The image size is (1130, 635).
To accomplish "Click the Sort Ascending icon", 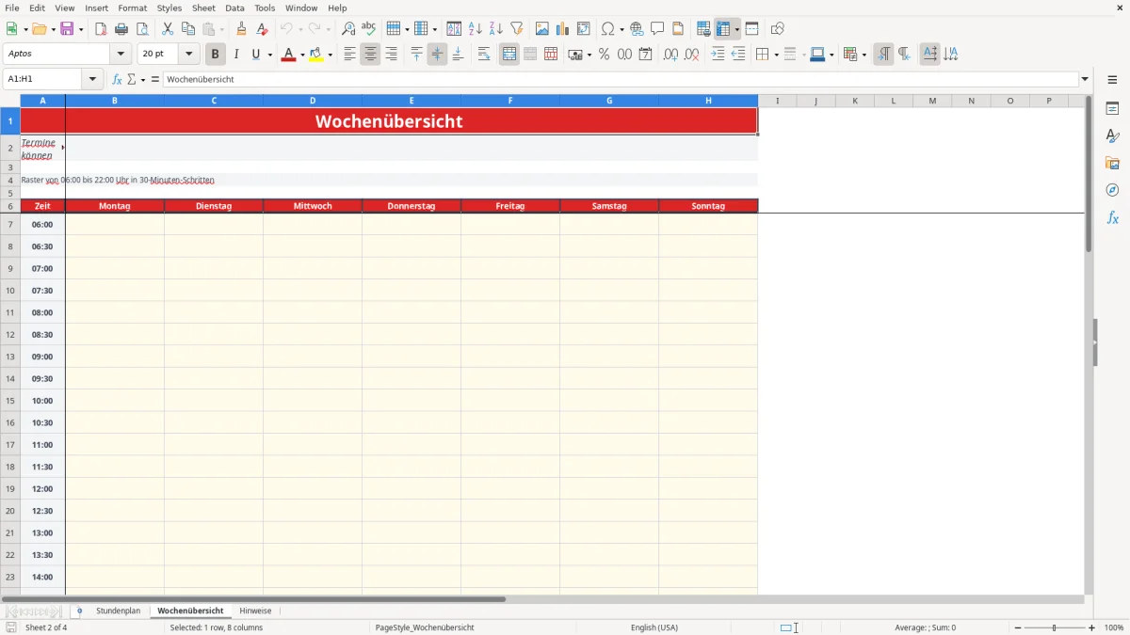I will (x=475, y=29).
